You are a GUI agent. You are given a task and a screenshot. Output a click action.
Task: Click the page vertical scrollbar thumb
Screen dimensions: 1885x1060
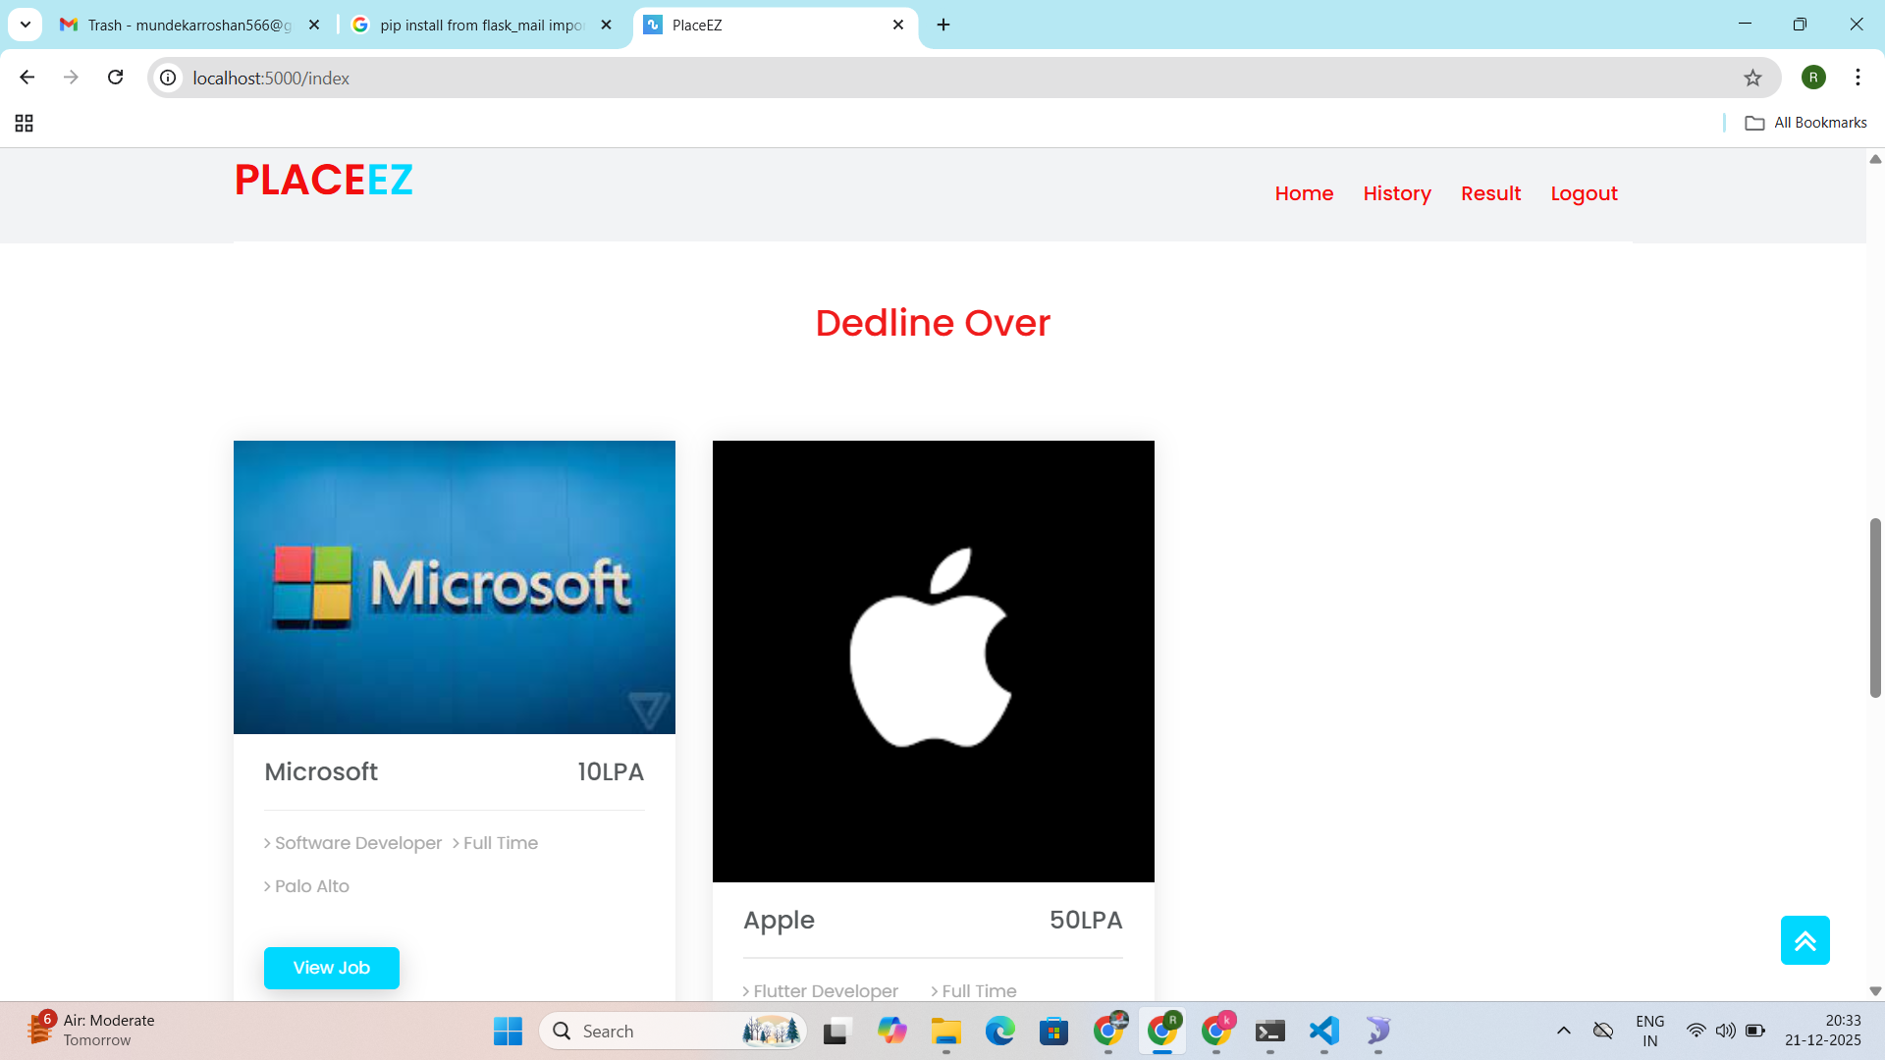(x=1874, y=609)
